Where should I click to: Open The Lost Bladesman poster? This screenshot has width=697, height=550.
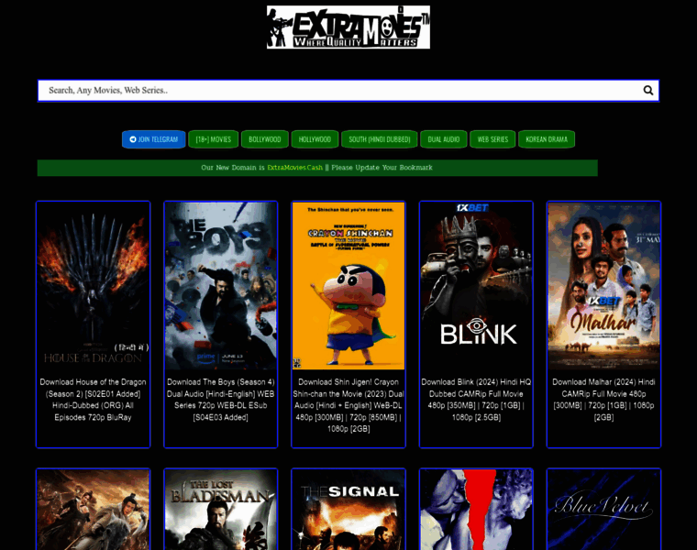tap(221, 510)
